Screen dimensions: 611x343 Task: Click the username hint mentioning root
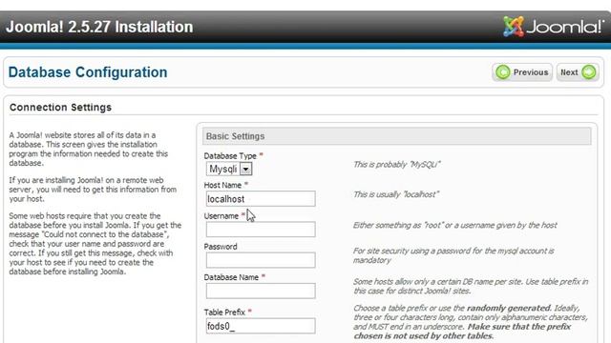(455, 225)
